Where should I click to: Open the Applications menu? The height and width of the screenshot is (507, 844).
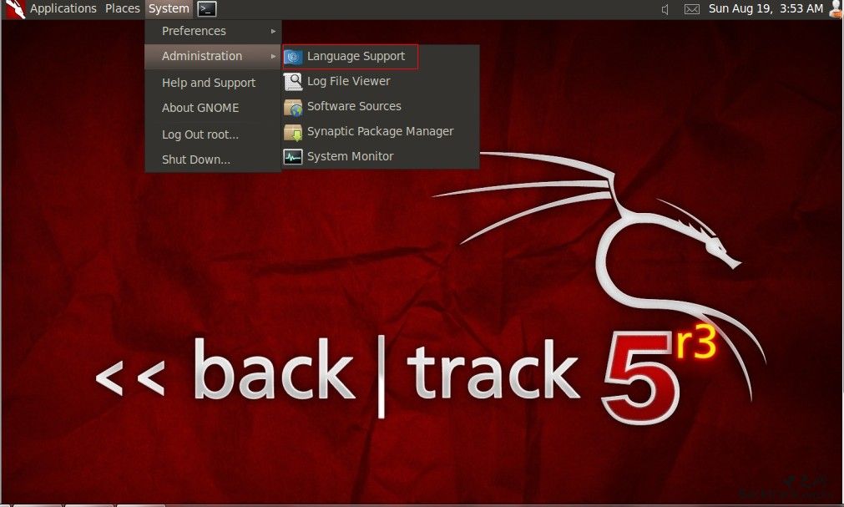point(63,8)
